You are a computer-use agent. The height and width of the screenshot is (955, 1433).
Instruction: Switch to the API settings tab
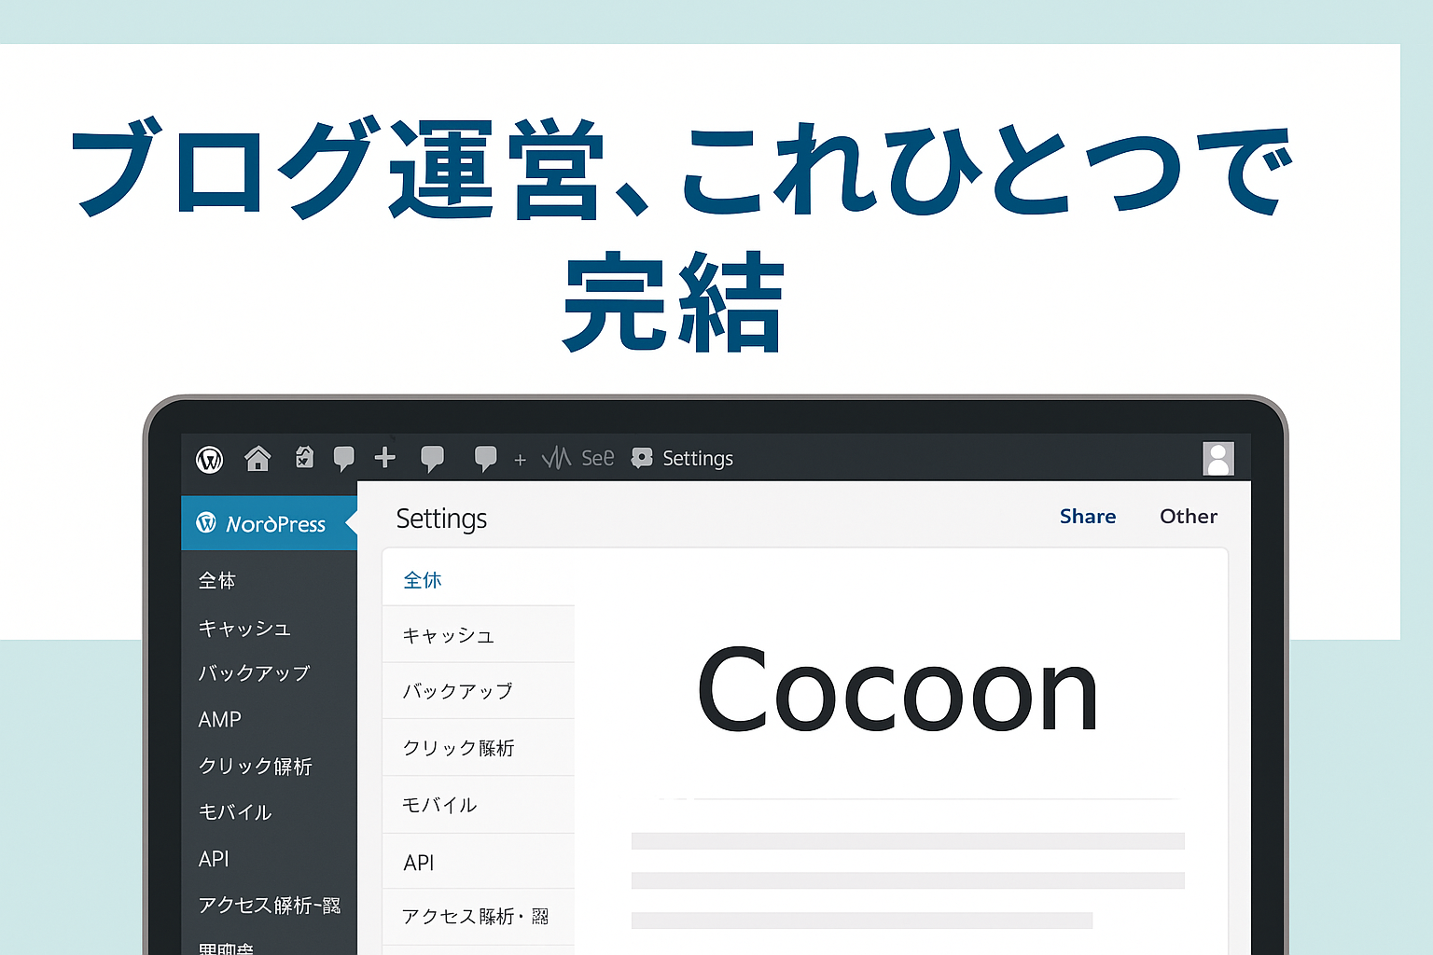point(479,862)
